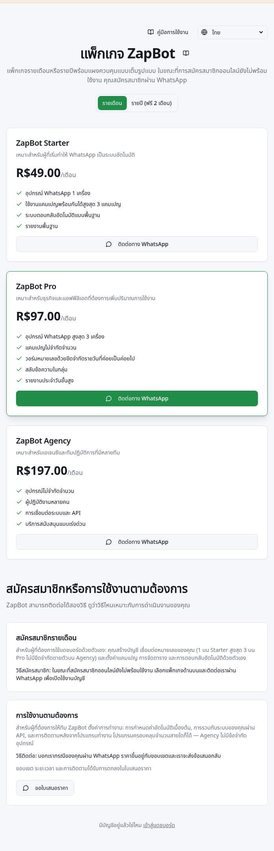
Task: Click the globe icon in language selector
Action: click(204, 32)
